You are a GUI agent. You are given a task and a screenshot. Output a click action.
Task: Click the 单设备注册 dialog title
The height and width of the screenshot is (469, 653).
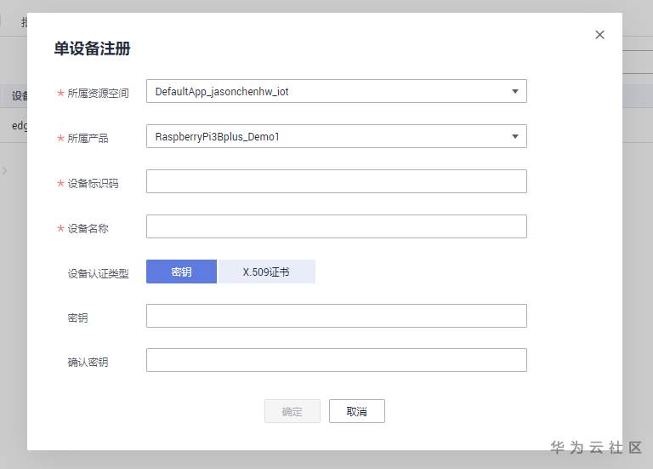pyautogui.click(x=92, y=49)
